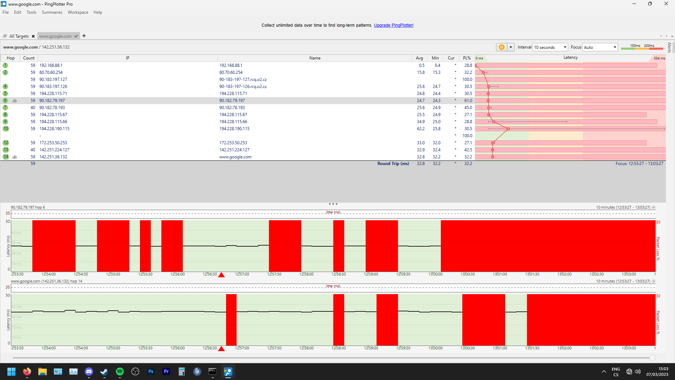Open the Alerts side panel
The image size is (675, 380).
(669, 47)
